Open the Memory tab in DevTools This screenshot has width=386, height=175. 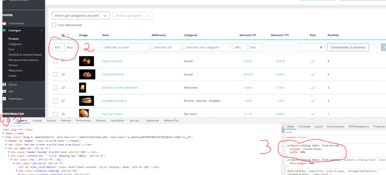click(101, 121)
